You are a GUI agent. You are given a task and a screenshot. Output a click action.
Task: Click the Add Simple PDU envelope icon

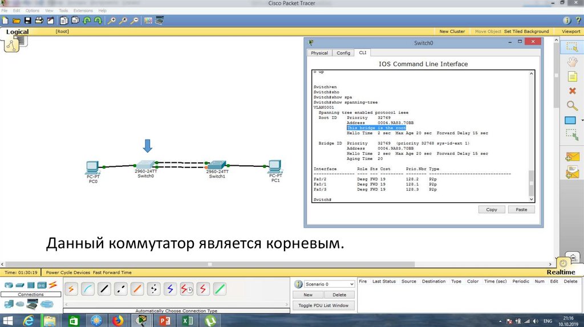[x=573, y=157]
